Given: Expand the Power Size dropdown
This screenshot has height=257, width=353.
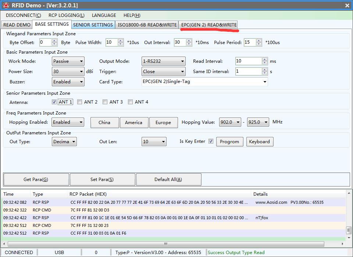Looking at the screenshot, I should tap(68, 72).
